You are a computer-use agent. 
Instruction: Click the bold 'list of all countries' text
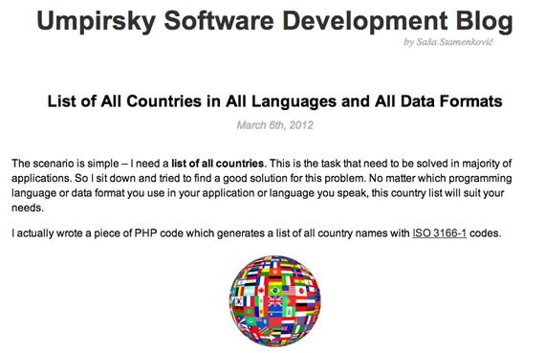tap(218, 164)
